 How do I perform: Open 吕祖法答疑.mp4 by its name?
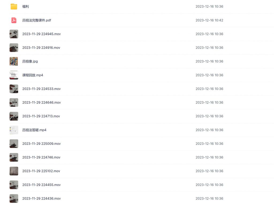34,130
